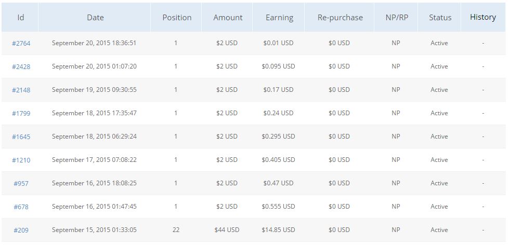Click the Position column header
510x245 pixels.
(x=177, y=17)
